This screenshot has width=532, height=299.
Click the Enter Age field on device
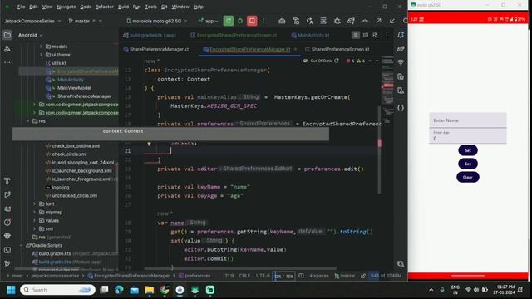coord(467,136)
